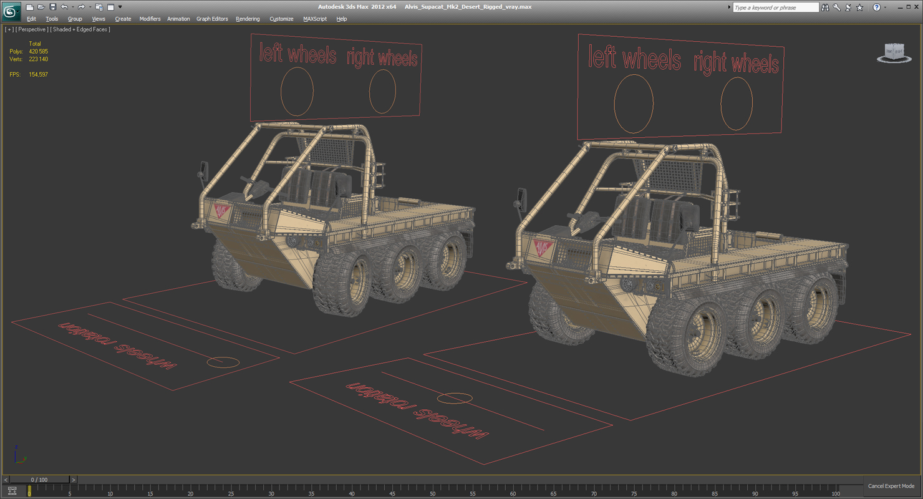The width and height of the screenshot is (923, 499).
Task: Click the Save File disk icon
Action: point(52,7)
